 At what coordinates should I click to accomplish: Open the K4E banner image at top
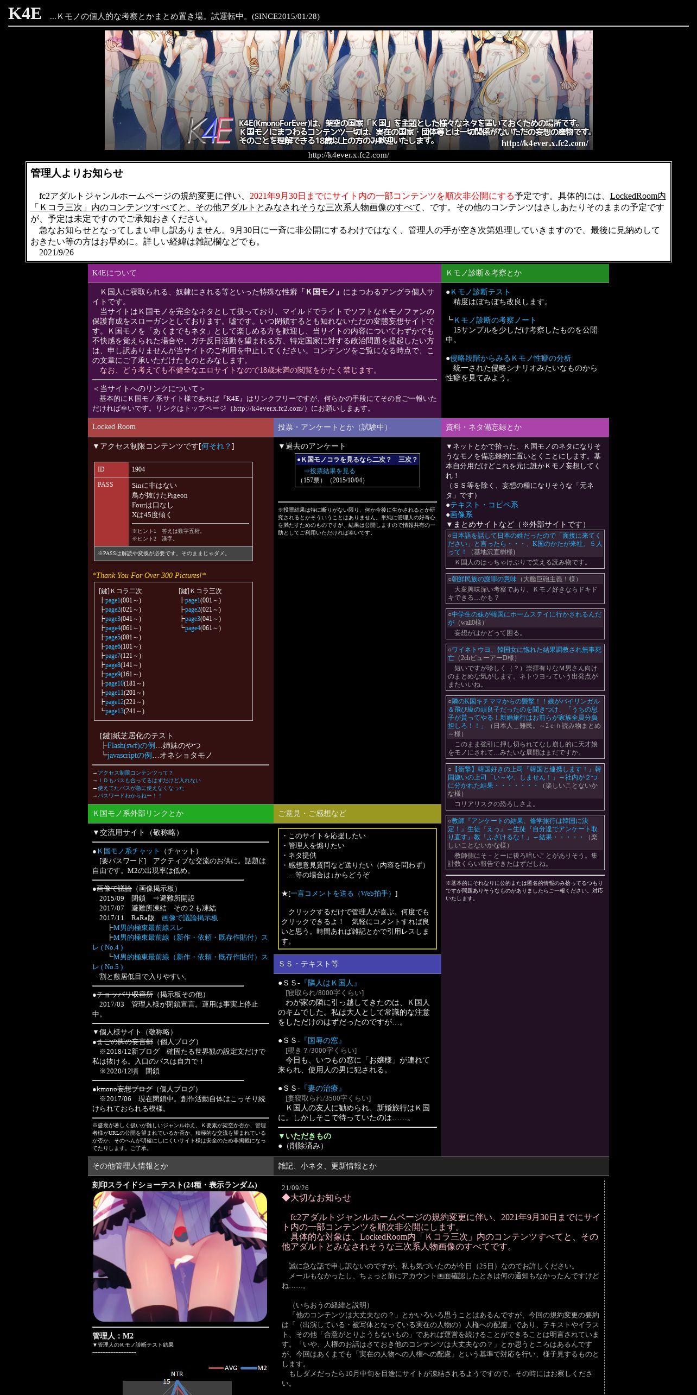click(348, 90)
